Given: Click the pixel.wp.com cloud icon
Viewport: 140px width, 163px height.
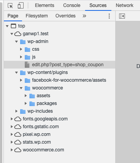Looking at the screenshot, I should pos(18,134).
